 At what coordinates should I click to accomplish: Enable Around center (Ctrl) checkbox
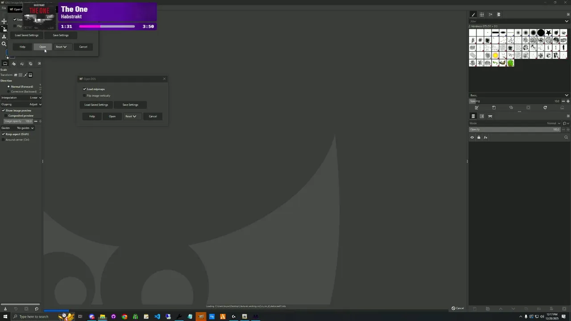(15, 140)
